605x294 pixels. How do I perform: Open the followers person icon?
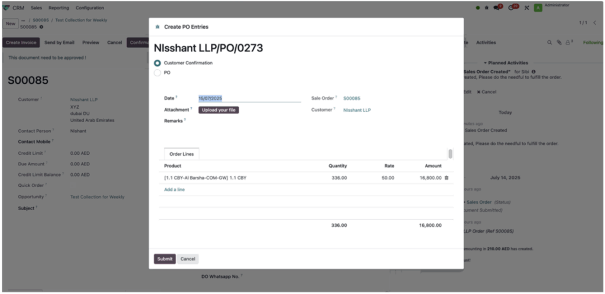[568, 43]
